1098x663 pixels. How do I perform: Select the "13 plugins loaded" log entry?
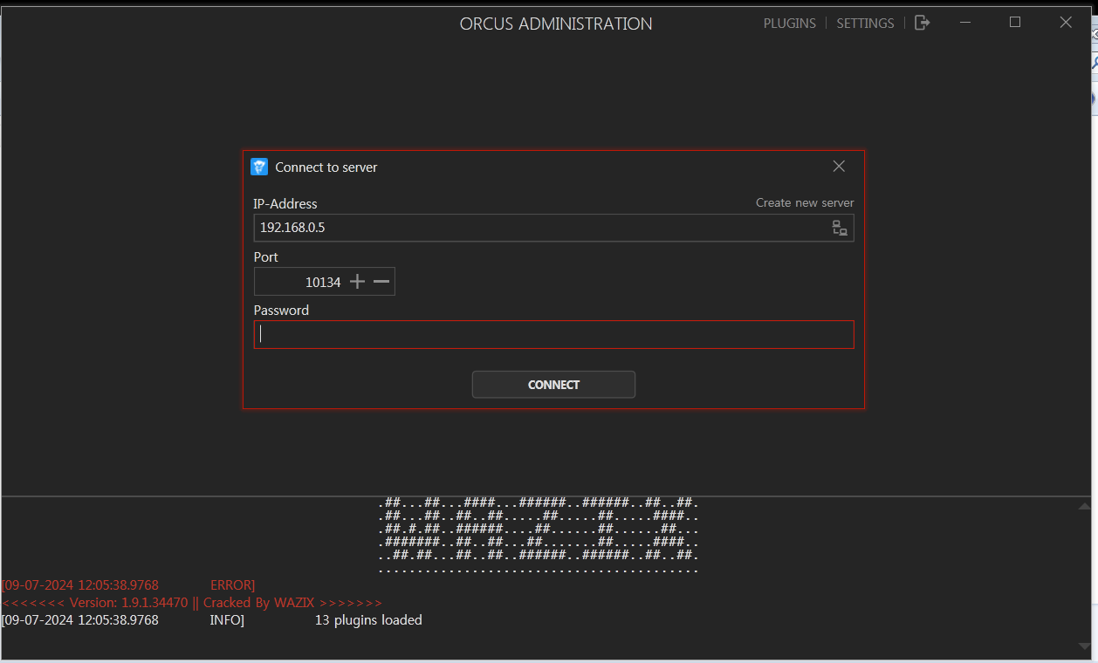(x=368, y=620)
